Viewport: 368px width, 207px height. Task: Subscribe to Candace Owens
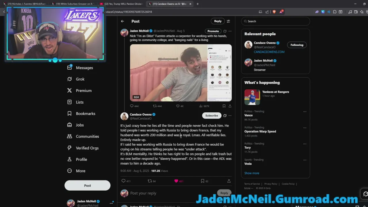click(212, 116)
